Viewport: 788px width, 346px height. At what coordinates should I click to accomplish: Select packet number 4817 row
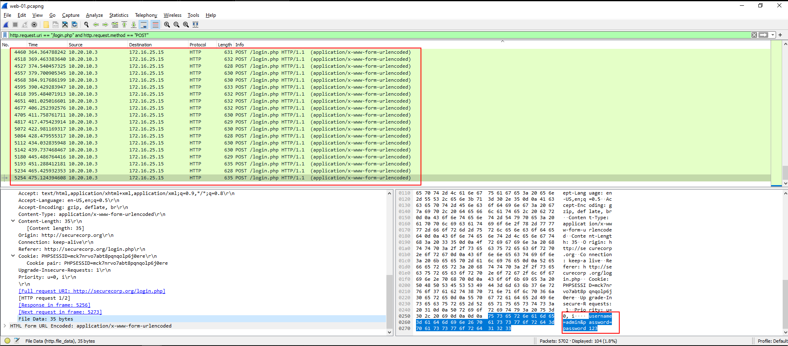pyautogui.click(x=386, y=122)
